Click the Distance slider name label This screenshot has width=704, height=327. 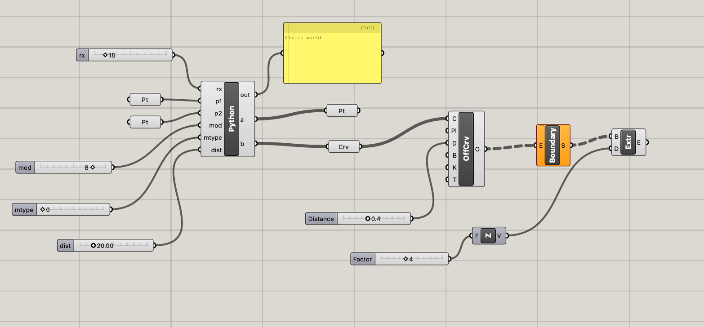point(321,219)
